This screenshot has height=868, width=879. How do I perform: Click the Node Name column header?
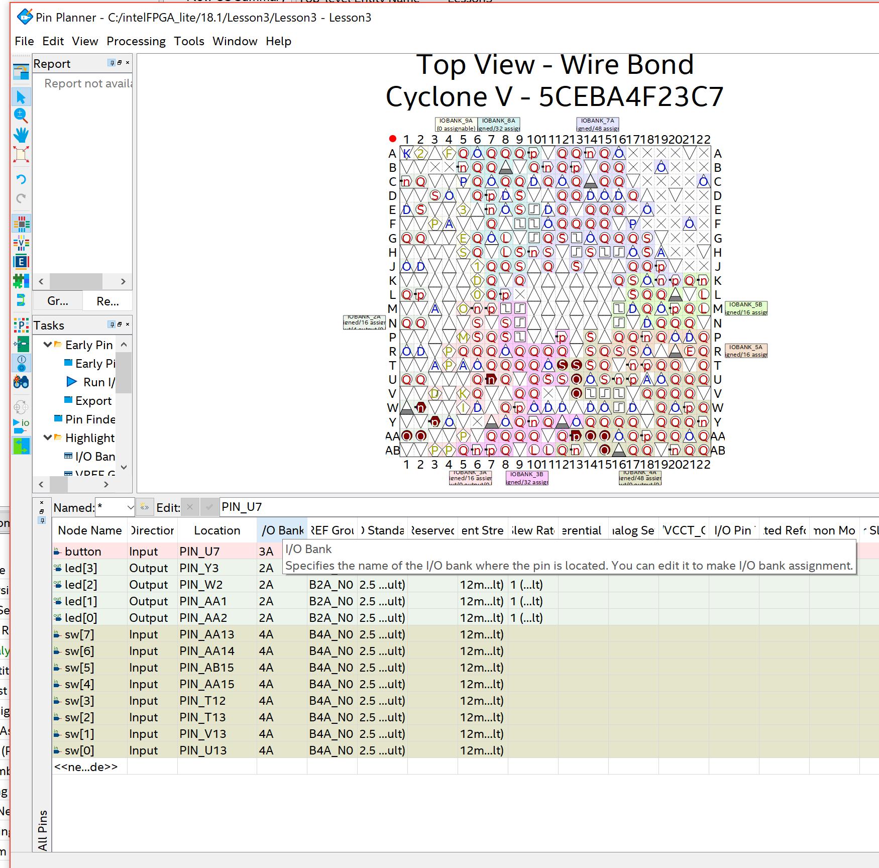tap(90, 530)
